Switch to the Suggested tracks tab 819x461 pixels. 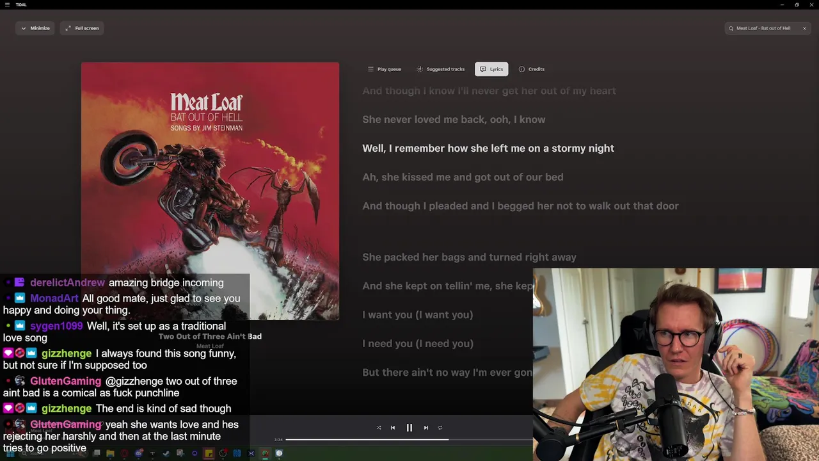pos(441,69)
